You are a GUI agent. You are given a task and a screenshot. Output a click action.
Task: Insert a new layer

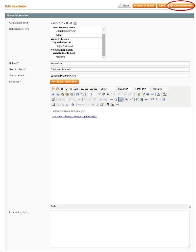(53, 104)
